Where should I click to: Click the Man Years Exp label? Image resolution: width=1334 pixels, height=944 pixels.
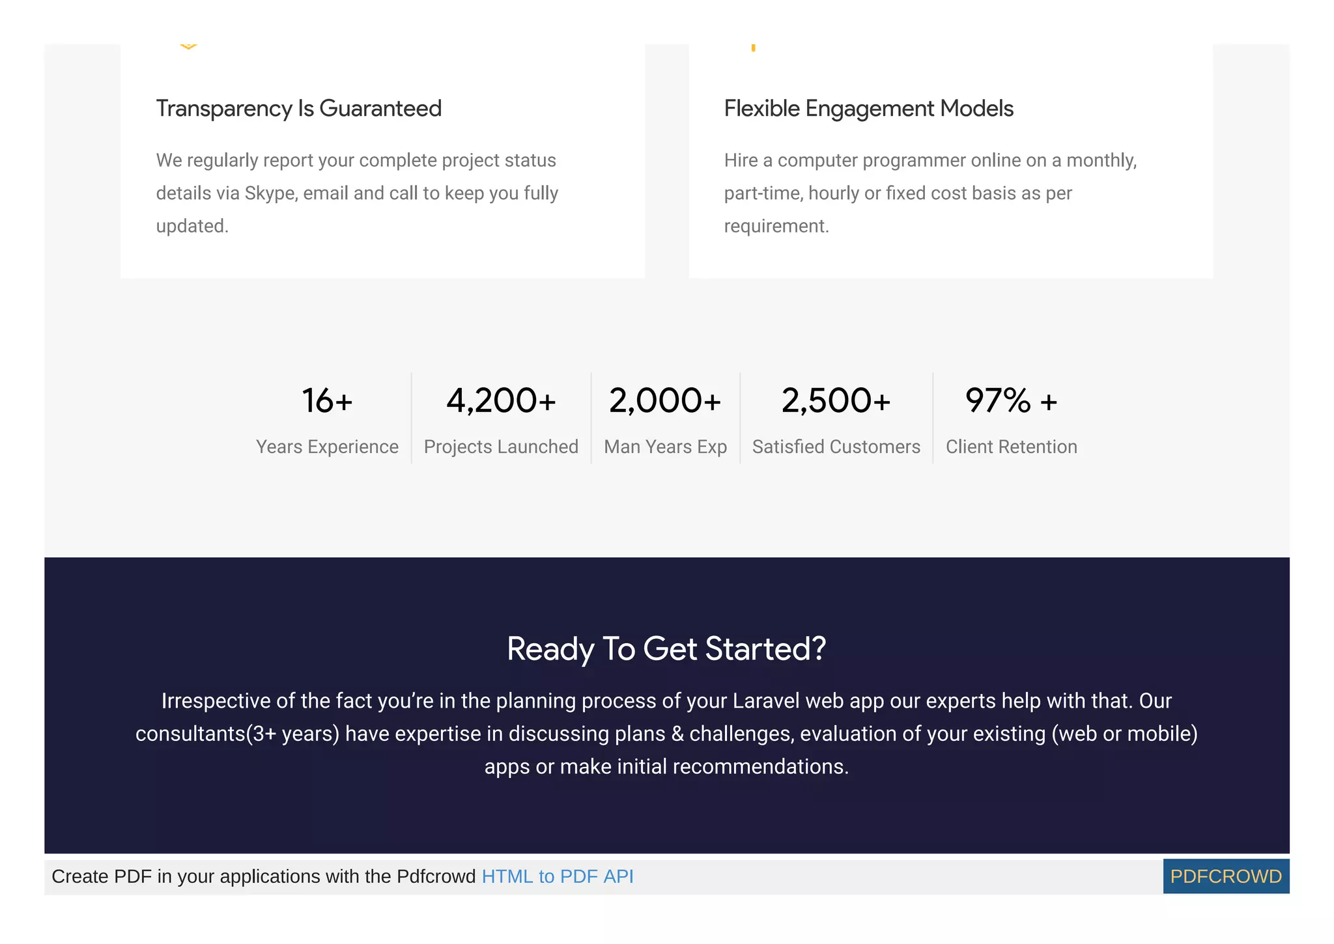pyautogui.click(x=665, y=447)
